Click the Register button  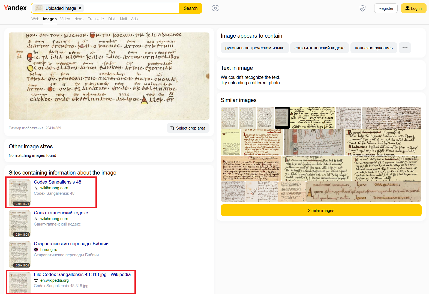[386, 8]
